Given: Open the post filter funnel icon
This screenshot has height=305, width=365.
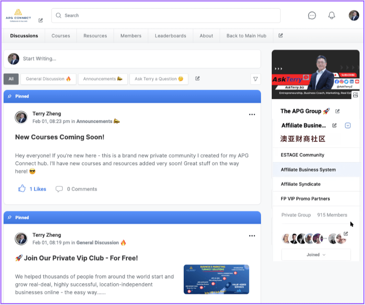Looking at the screenshot, I should (255, 79).
